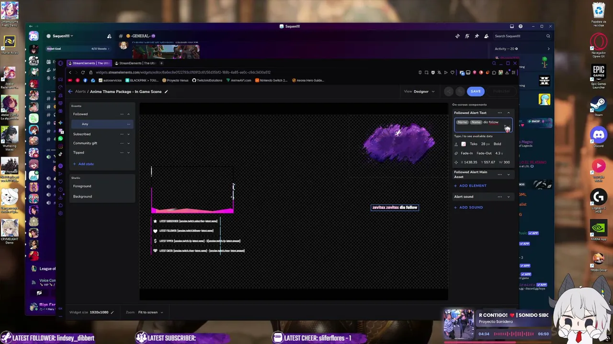Go back with the Alerts back arrow
This screenshot has height=344, width=613.
(70, 91)
